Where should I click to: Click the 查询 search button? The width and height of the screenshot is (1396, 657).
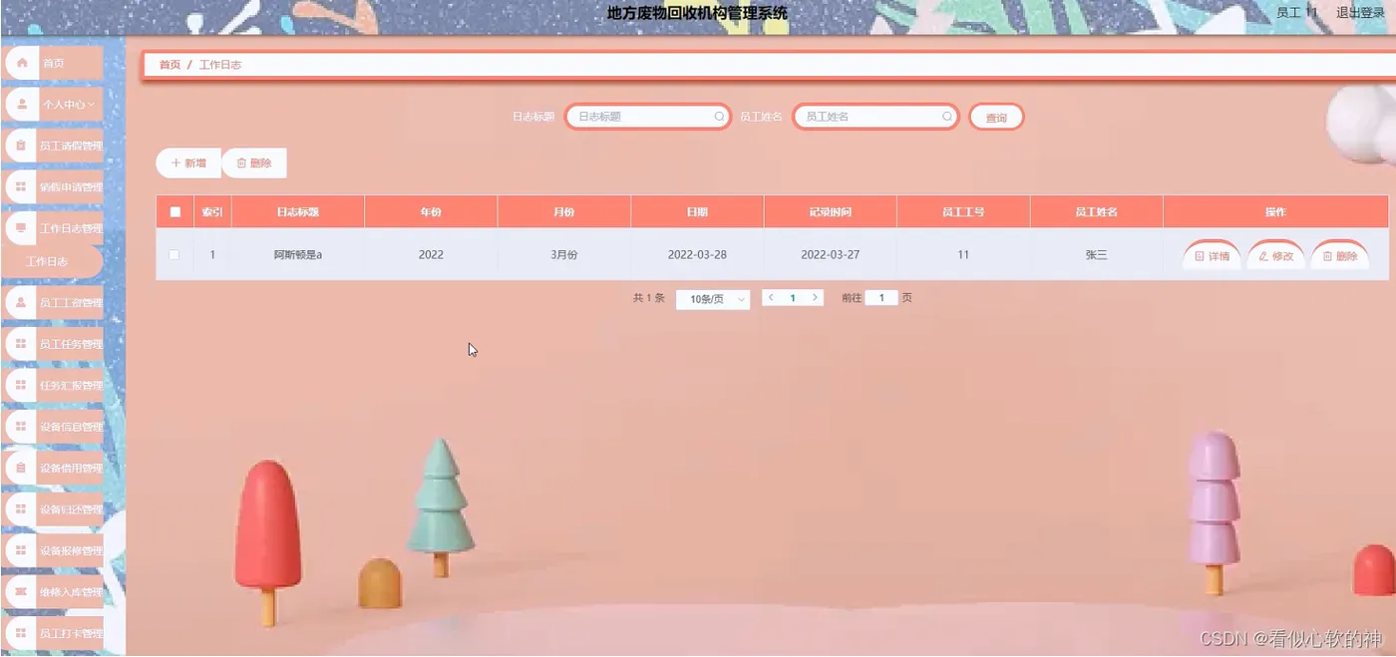(996, 118)
